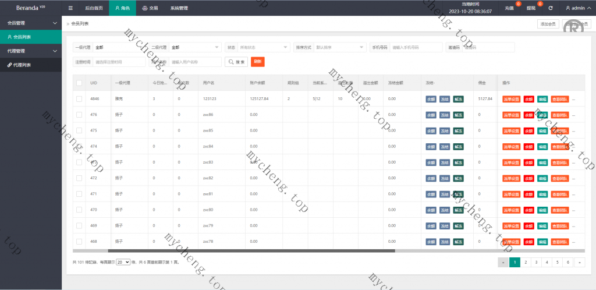Viewport: 596px width, 290px height.
Task: Open the 提现 withdrawal notifications
Action: 531,8
